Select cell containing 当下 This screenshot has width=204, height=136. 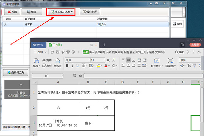(x=88, y=123)
